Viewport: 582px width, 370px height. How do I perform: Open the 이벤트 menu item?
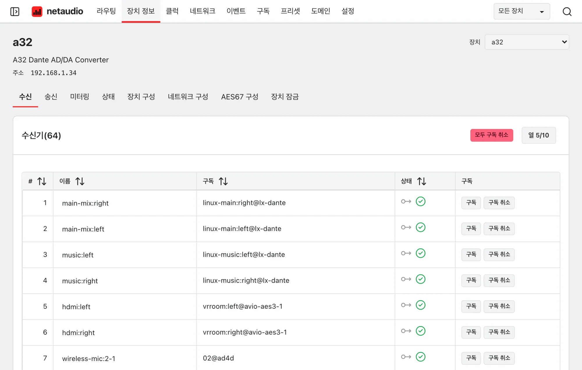[236, 11]
